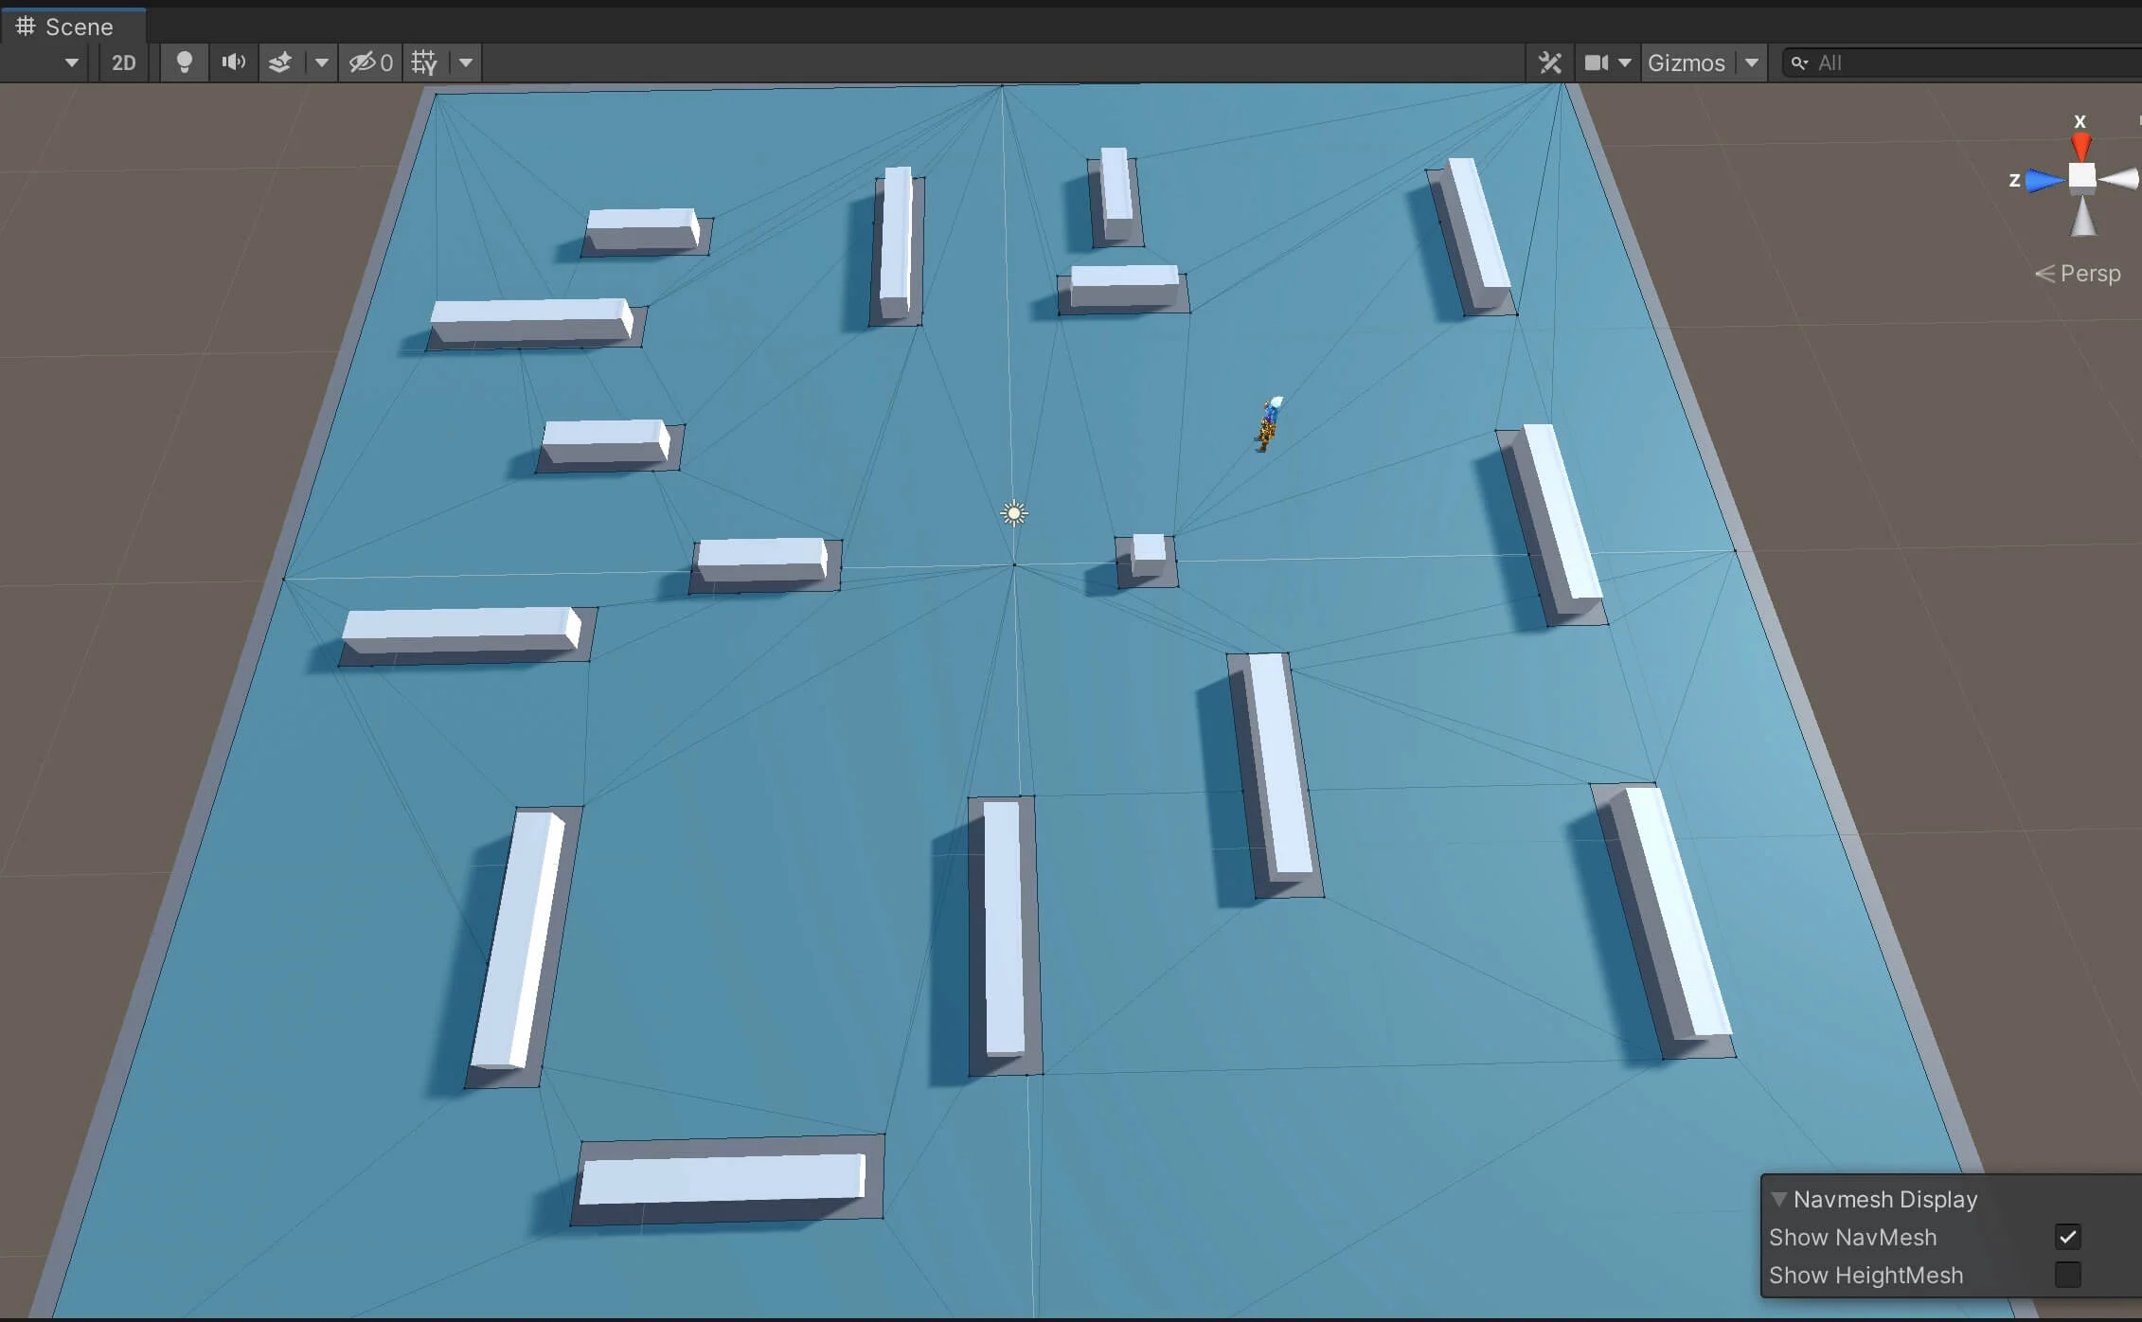Open component tools wrench icon
Image resolution: width=2142 pixels, height=1322 pixels.
click(1550, 63)
